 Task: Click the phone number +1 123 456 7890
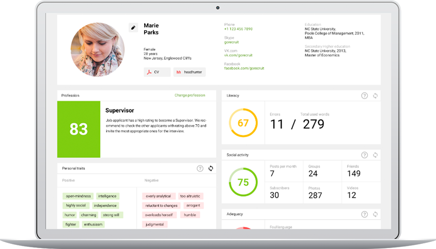[239, 29]
